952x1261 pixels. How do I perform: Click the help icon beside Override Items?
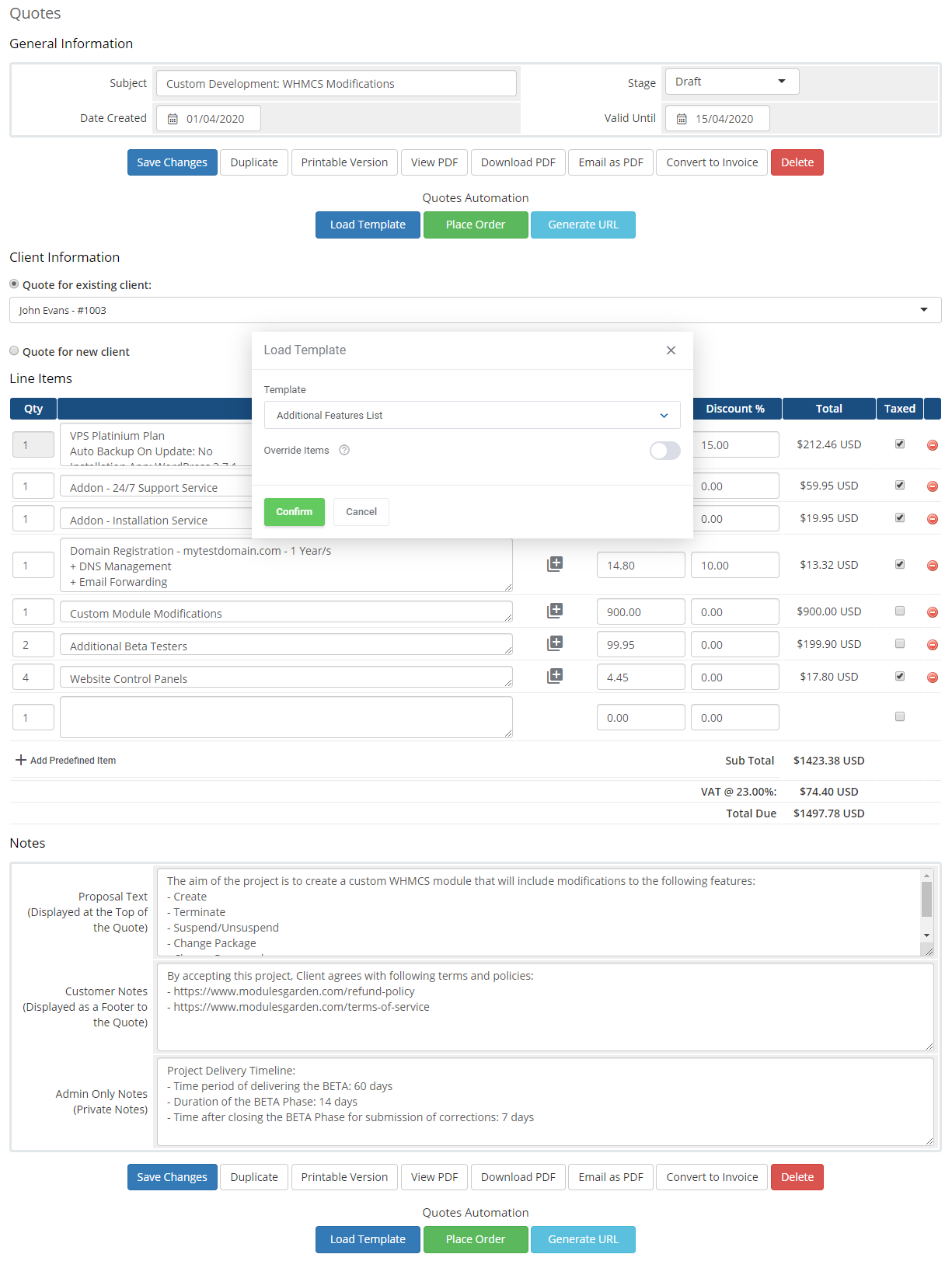pos(344,451)
